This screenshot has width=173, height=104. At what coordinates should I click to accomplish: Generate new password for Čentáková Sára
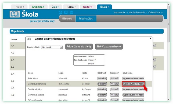[x=134, y=89]
